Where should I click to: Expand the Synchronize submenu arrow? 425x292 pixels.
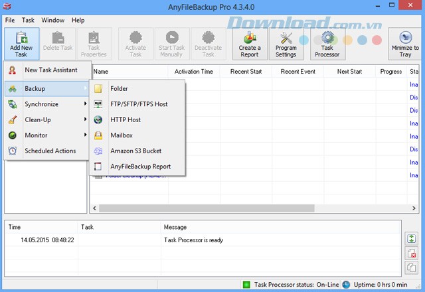point(86,104)
